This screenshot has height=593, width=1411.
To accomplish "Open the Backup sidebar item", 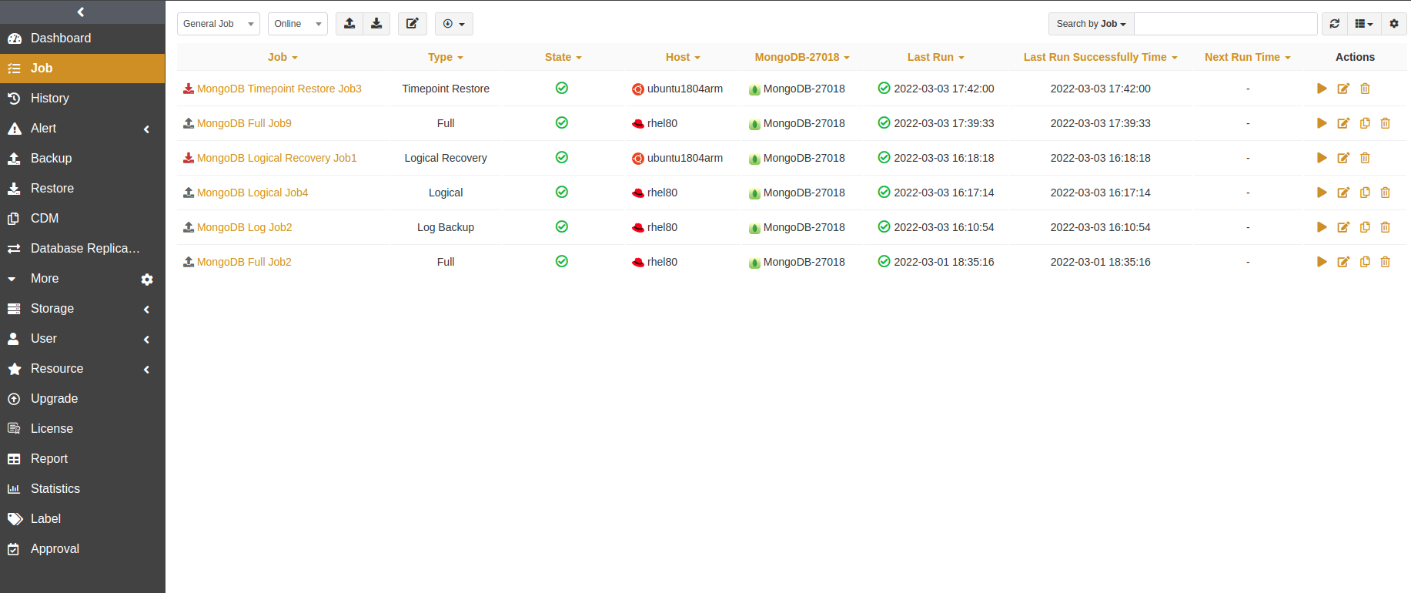I will (x=82, y=159).
